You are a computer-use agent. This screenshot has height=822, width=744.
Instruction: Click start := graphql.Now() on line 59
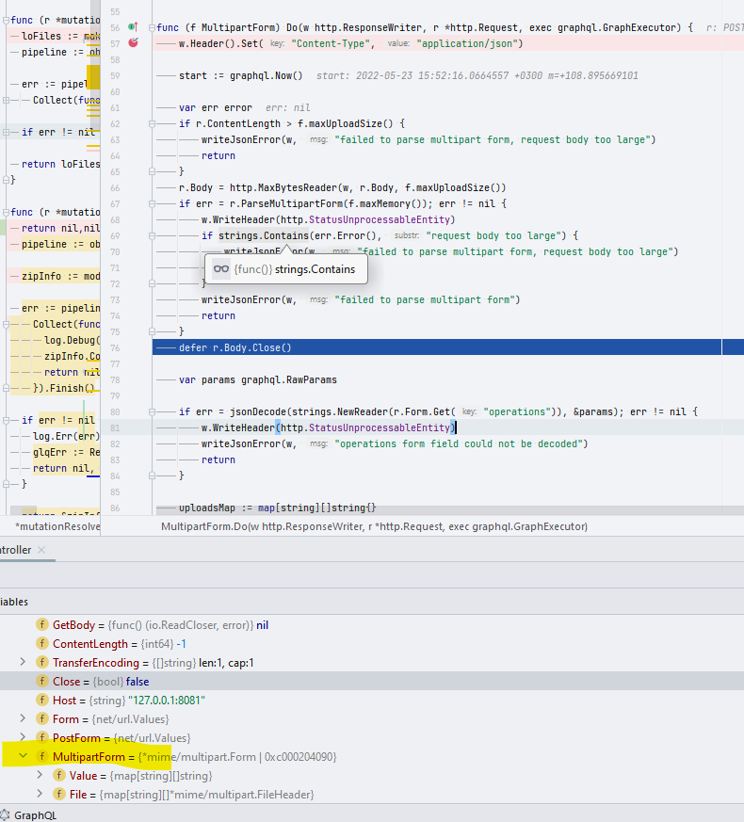(241, 75)
